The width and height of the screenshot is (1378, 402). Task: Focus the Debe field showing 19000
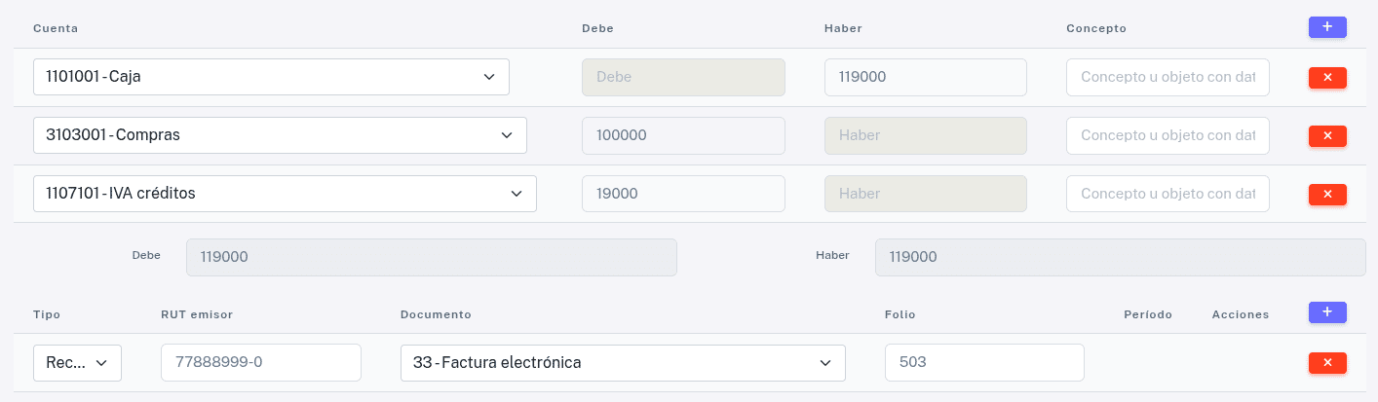click(x=682, y=194)
